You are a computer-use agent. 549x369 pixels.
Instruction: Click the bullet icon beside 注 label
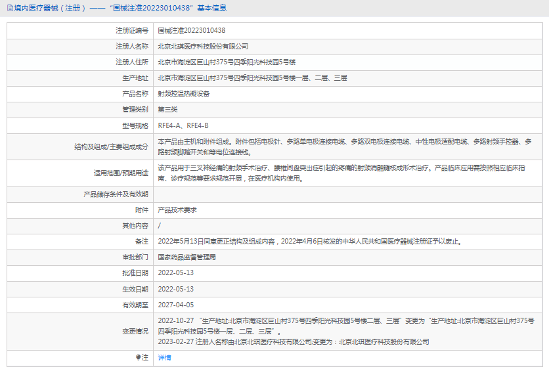click(139, 358)
